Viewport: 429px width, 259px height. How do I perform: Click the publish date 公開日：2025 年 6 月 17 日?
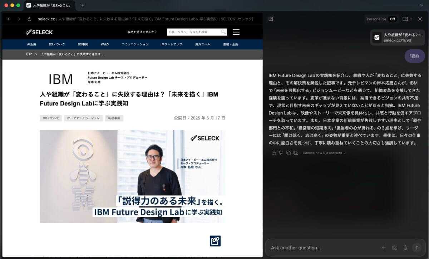click(199, 118)
